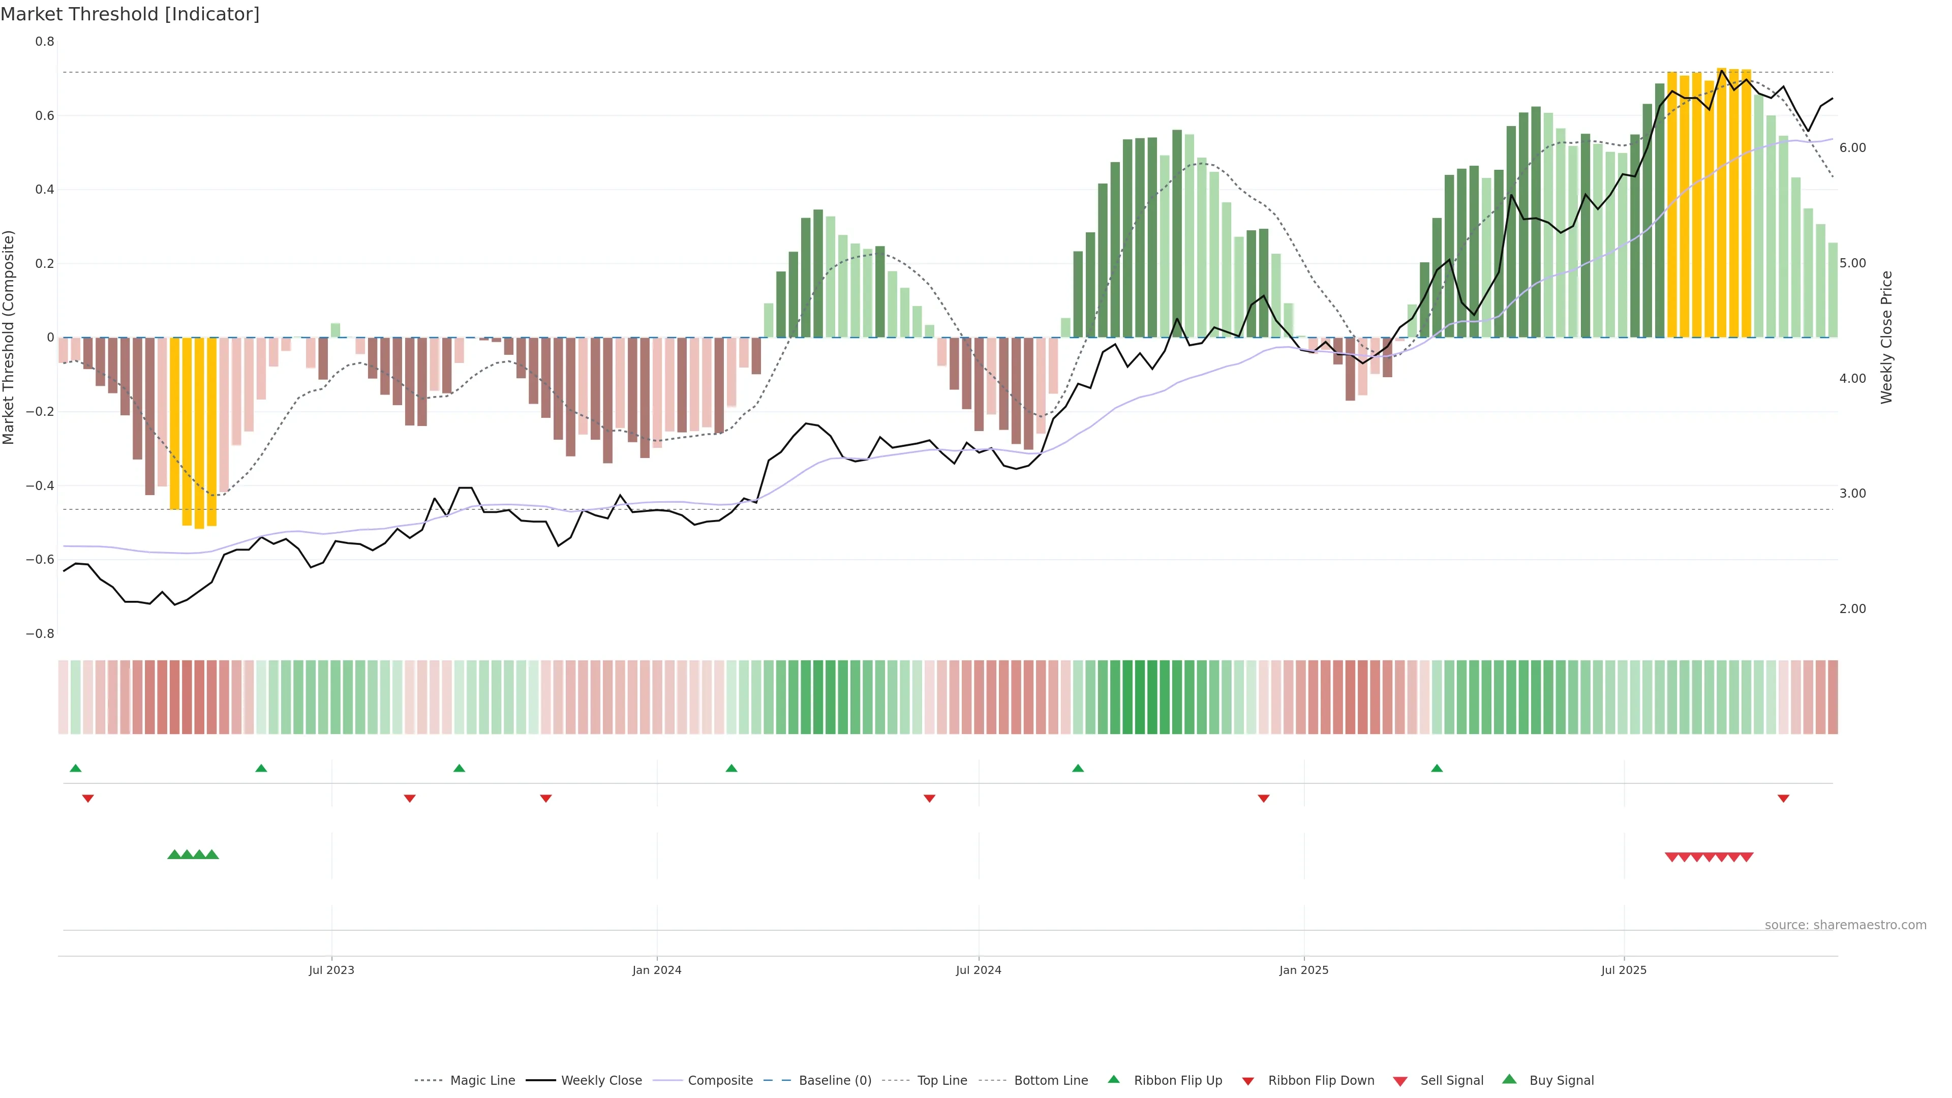
Task: Click first green ribbon flip up marker
Action: pyautogui.click(x=75, y=769)
